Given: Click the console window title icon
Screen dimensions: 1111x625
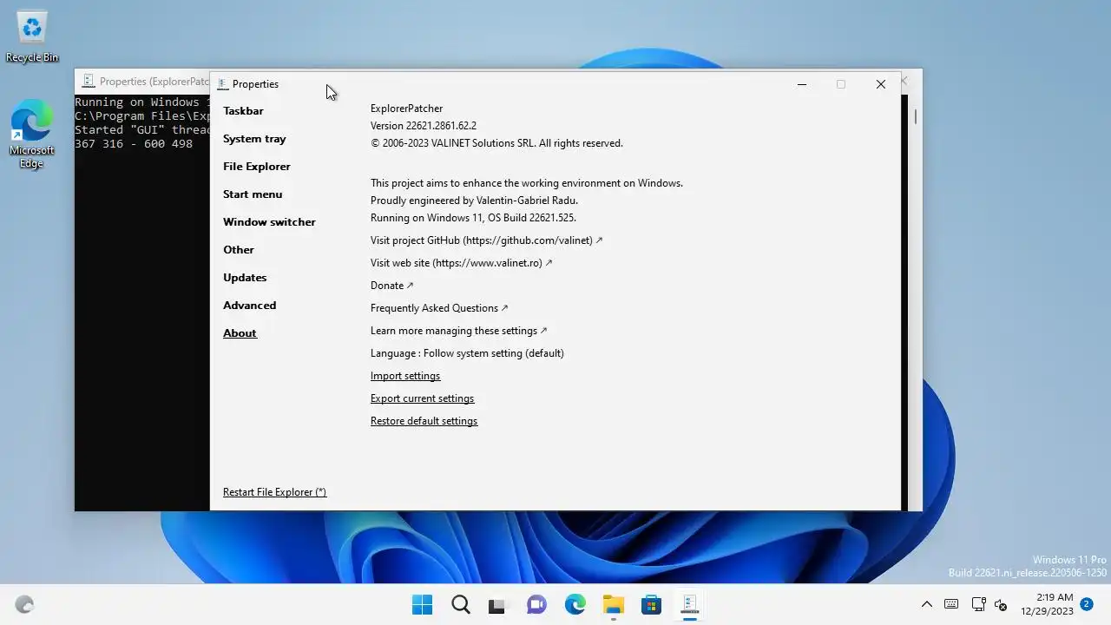Looking at the screenshot, I should pos(88,82).
